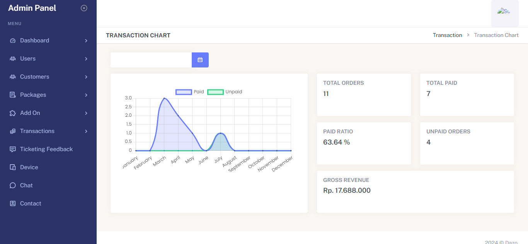The image size is (528, 244).
Task: Click the Chat bubble icon
Action: coord(13,185)
